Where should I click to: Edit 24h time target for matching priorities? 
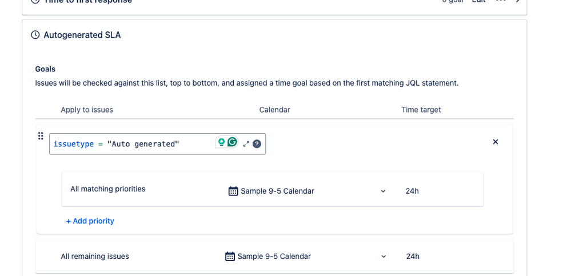(412, 191)
